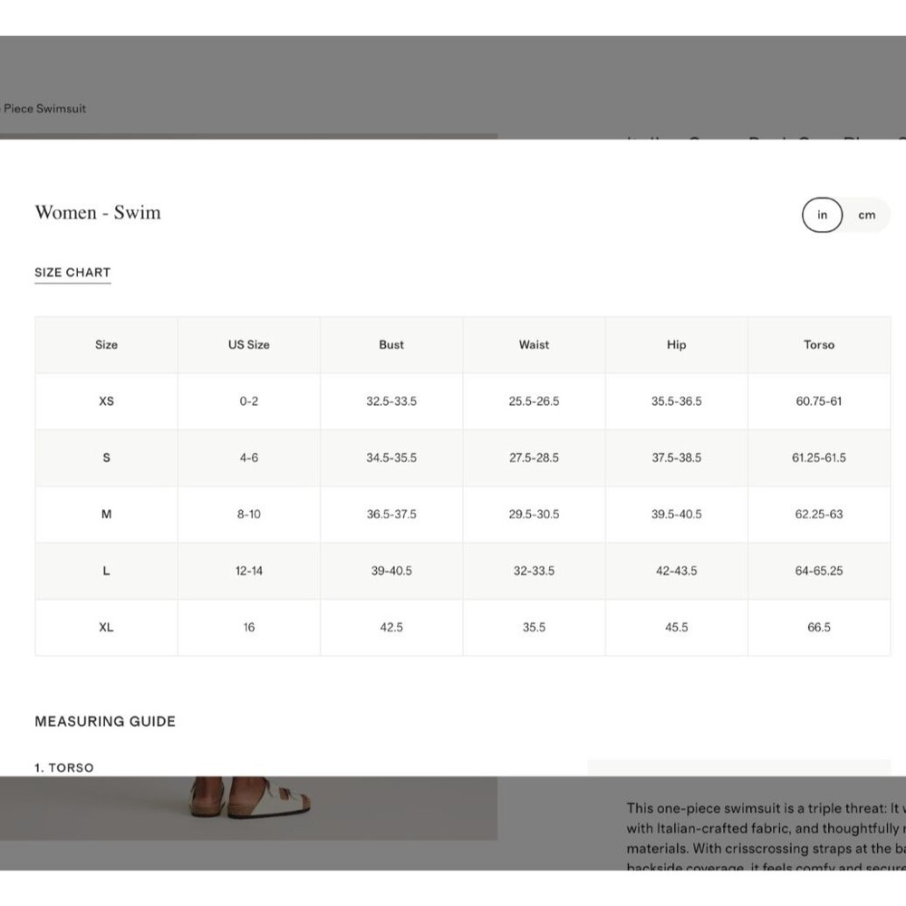Click the Waist column header
This screenshot has width=906, height=906.
point(534,345)
